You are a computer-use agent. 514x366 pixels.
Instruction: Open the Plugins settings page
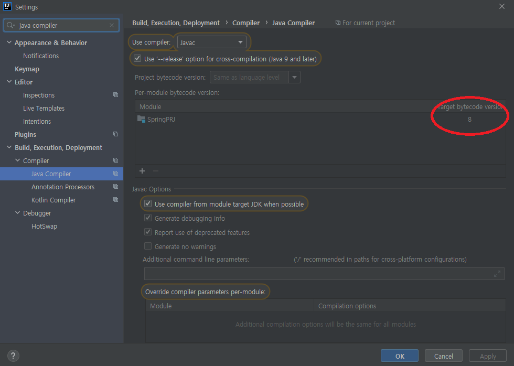pyautogui.click(x=26, y=134)
